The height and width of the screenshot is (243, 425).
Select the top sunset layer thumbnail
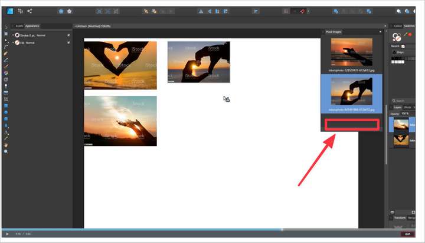(401, 125)
